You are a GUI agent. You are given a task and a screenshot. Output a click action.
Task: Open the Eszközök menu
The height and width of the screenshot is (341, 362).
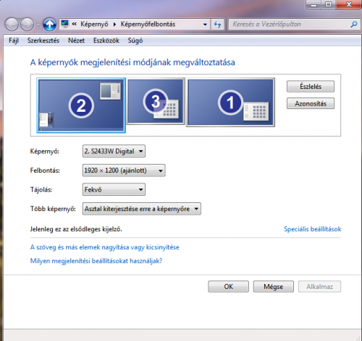(x=106, y=40)
